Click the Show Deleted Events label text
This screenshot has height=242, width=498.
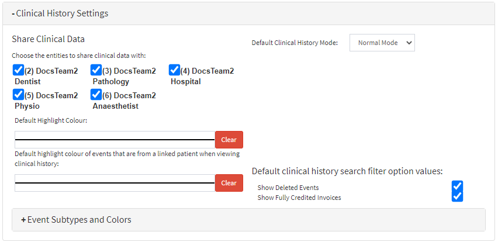pyautogui.click(x=288, y=188)
